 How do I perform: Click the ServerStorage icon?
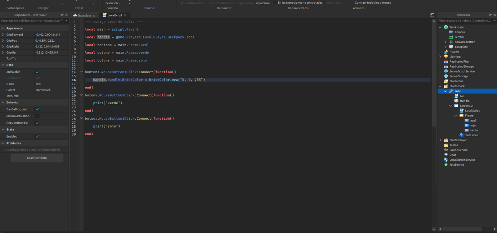click(x=446, y=76)
